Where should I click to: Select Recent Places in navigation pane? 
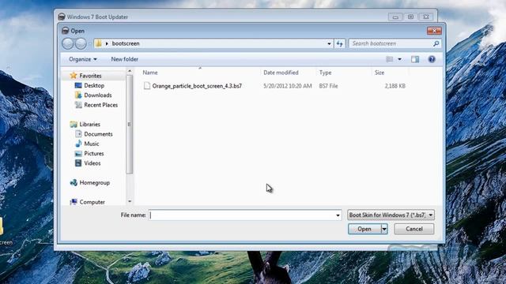click(x=100, y=105)
